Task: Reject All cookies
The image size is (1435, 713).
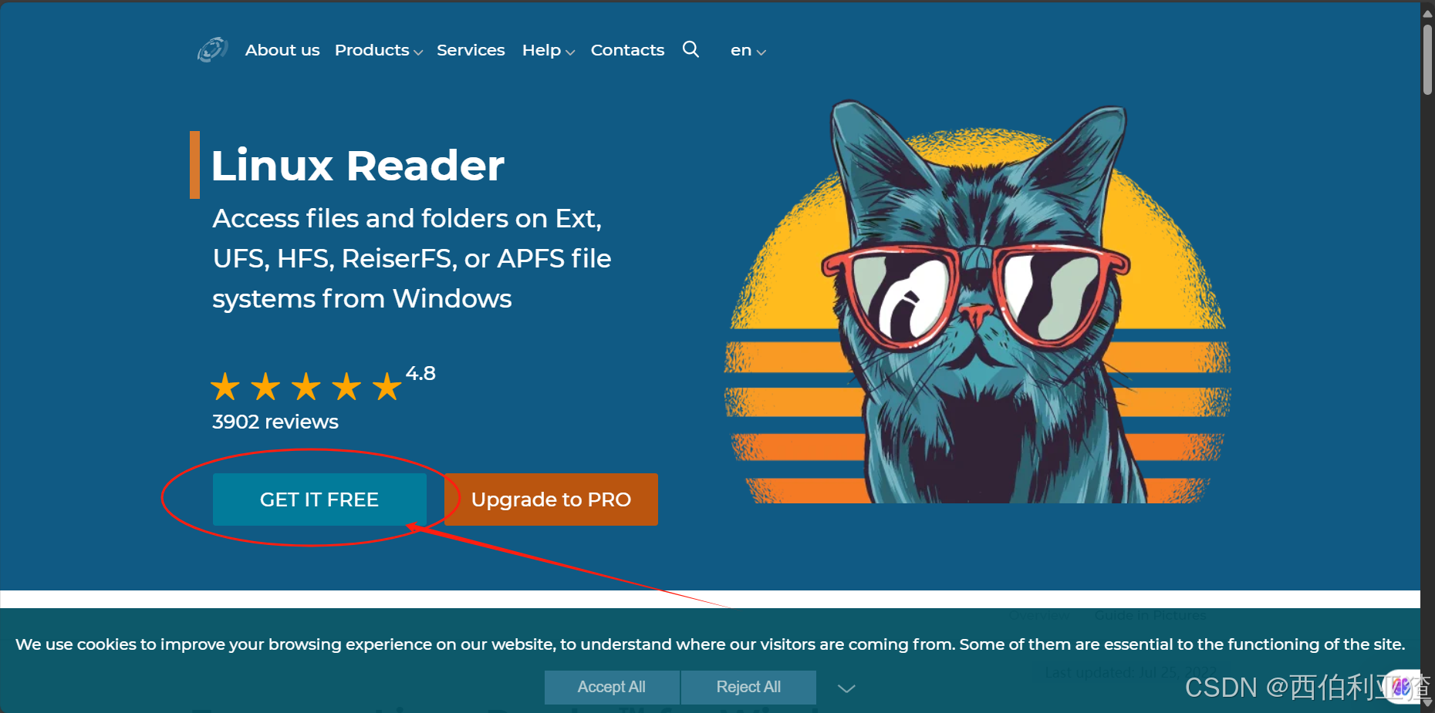Action: pyautogui.click(x=748, y=687)
